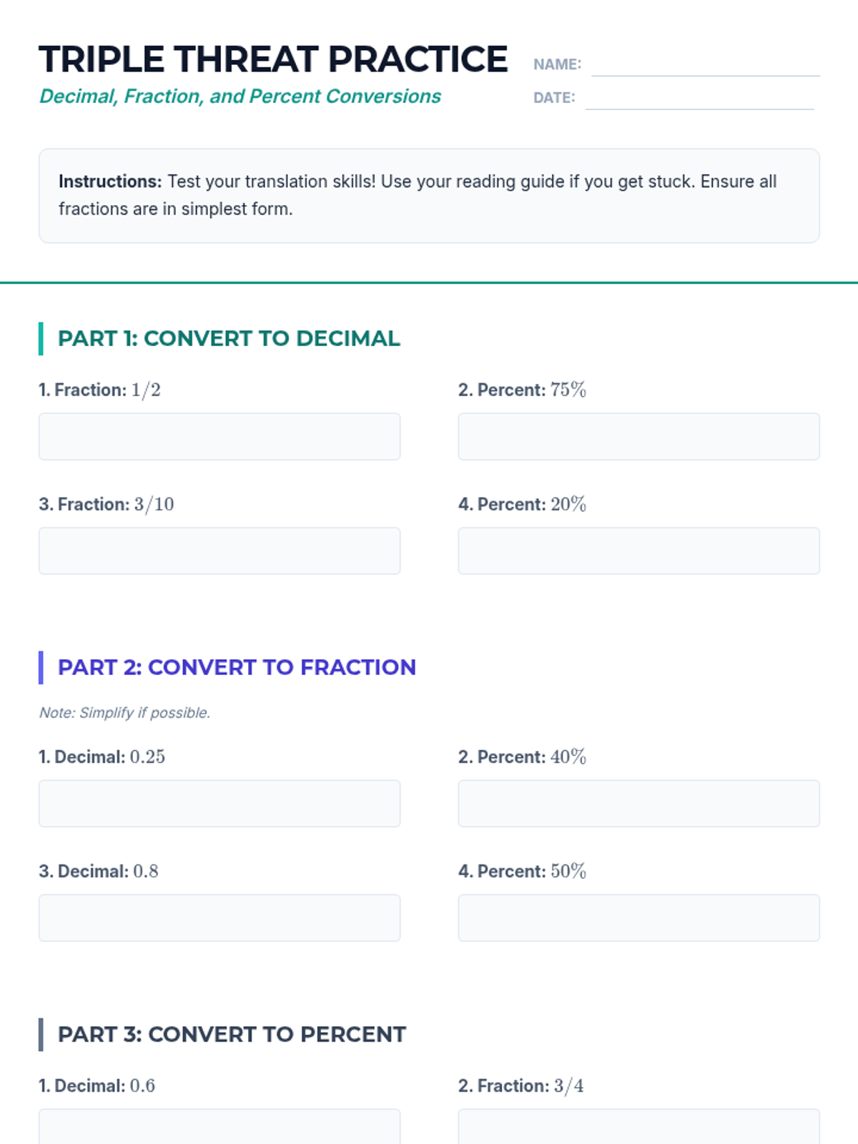858x1144 pixels.
Task: Click the Part 3: Convert to Percent heading
Action: 232,1034
